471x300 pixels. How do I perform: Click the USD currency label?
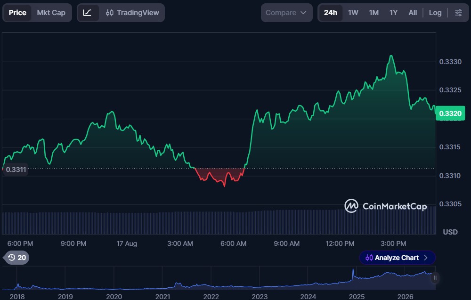pyautogui.click(x=450, y=232)
